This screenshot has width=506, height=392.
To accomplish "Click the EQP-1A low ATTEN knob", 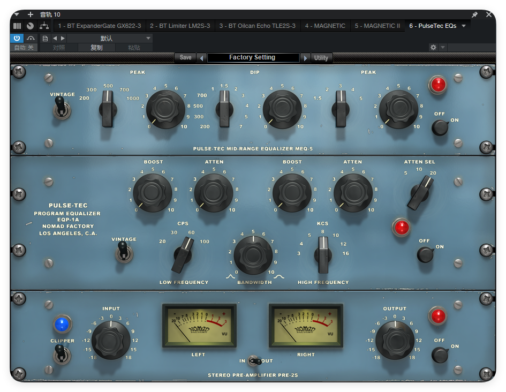I will tap(213, 193).
